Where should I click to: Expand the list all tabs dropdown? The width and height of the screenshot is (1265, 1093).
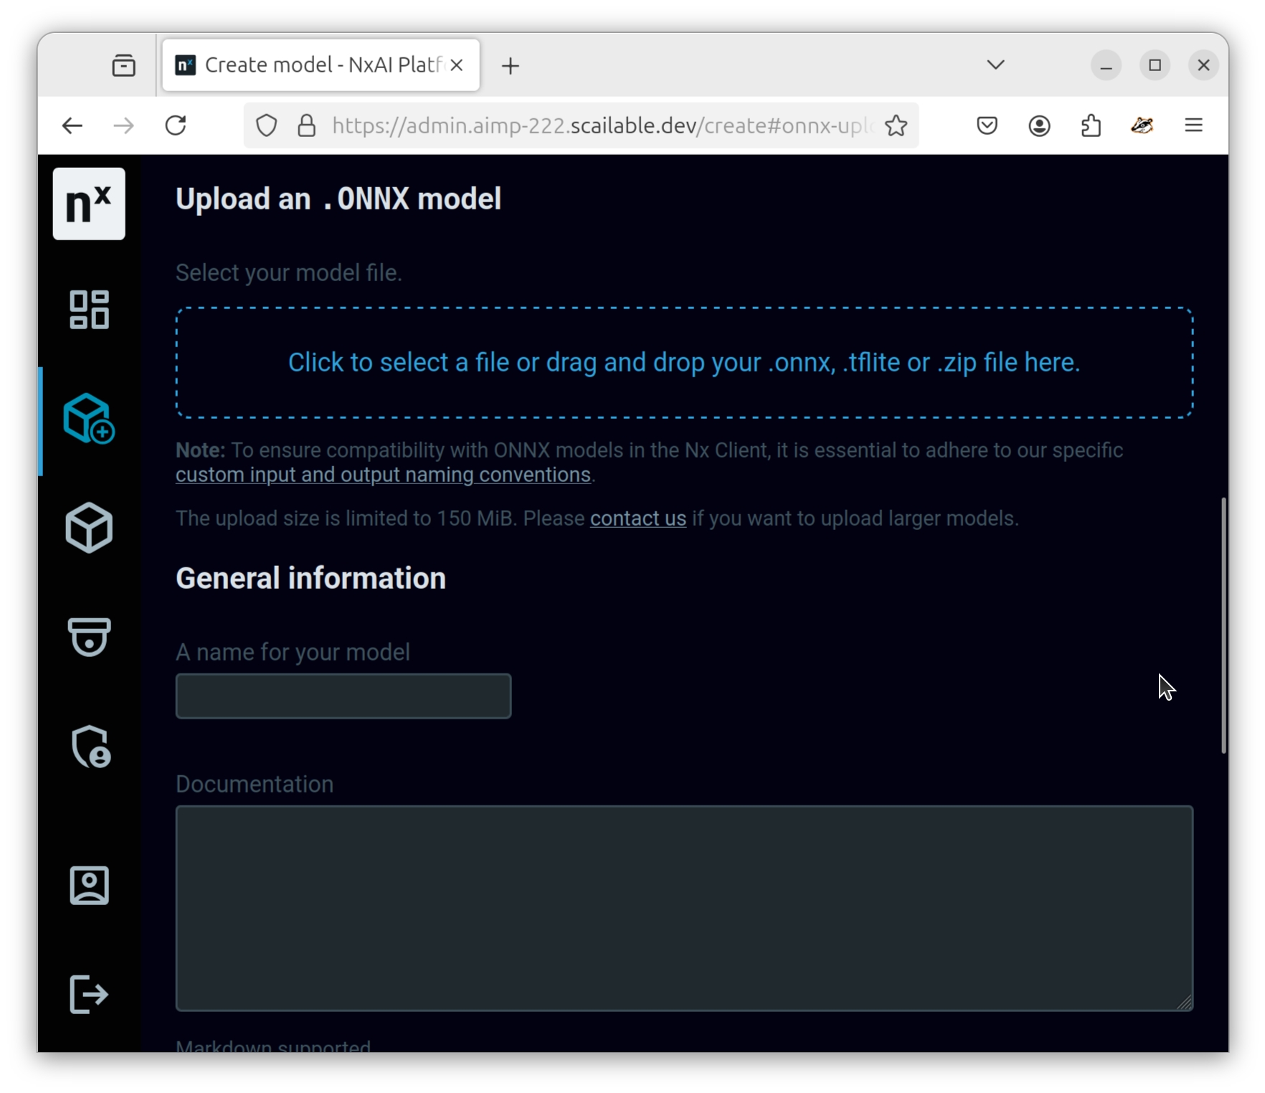(995, 65)
